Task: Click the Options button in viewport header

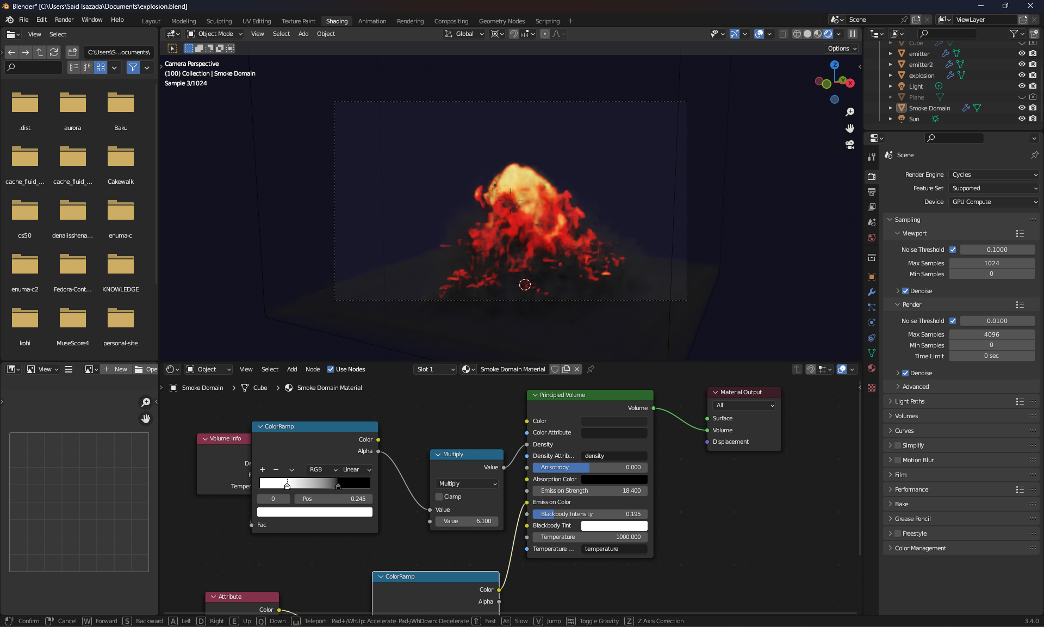Action: tap(842, 48)
